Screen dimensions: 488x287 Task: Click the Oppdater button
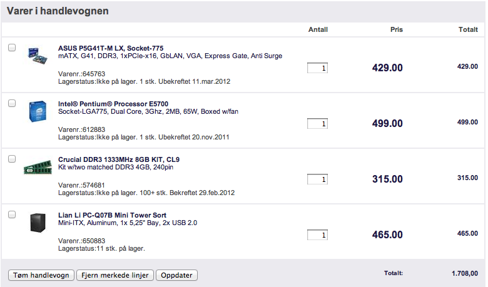[x=176, y=275]
